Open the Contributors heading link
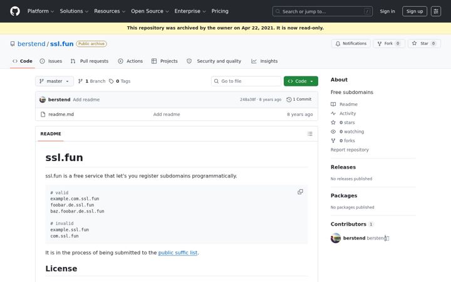451x282 pixels. pos(352,224)
